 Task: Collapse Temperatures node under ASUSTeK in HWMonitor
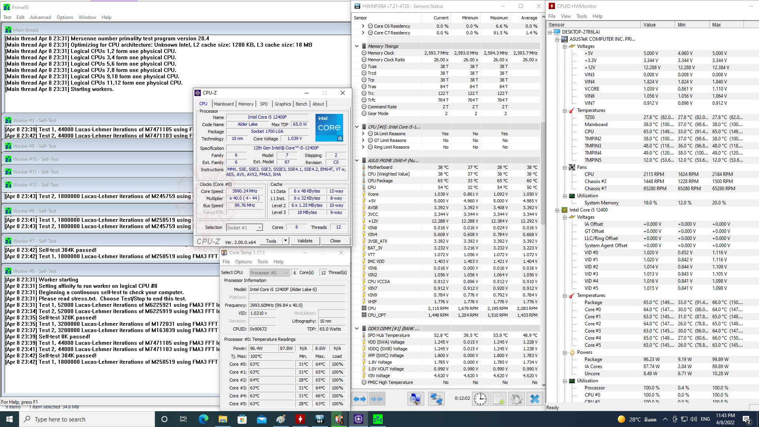pyautogui.click(x=565, y=111)
